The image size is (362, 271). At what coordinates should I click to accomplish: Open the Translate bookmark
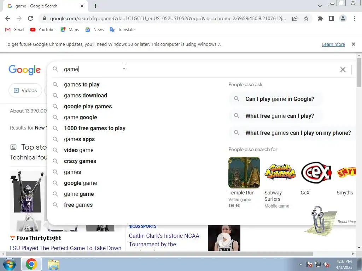point(122,30)
